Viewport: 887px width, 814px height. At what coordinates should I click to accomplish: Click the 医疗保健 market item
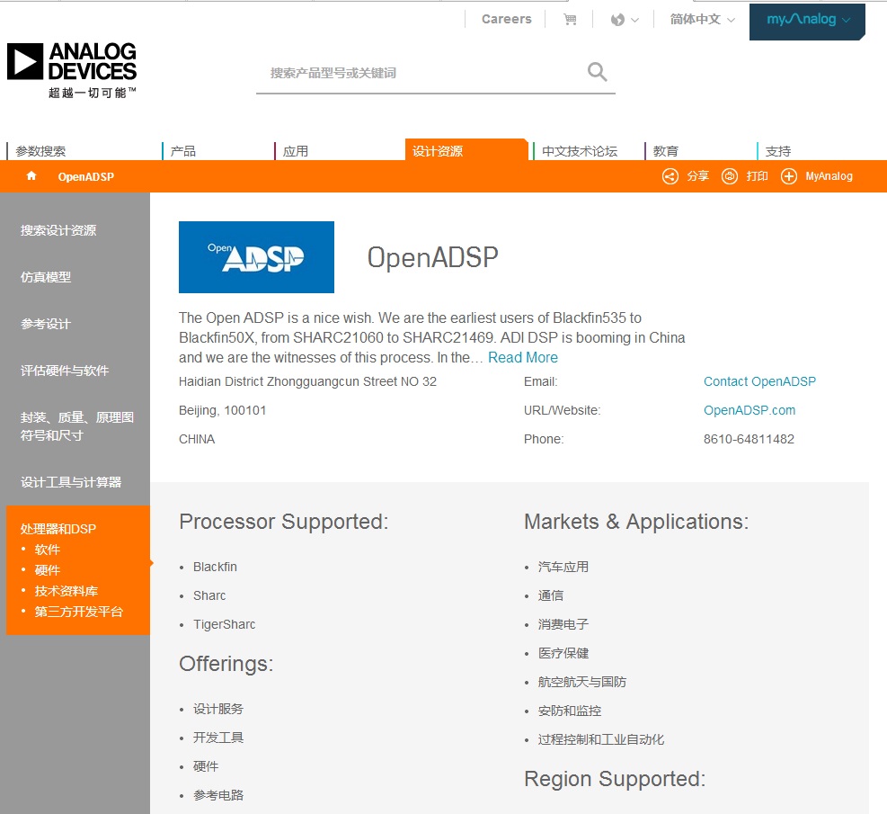[x=563, y=653]
